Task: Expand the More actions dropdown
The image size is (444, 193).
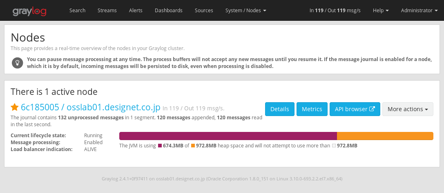Action: [x=407, y=109]
